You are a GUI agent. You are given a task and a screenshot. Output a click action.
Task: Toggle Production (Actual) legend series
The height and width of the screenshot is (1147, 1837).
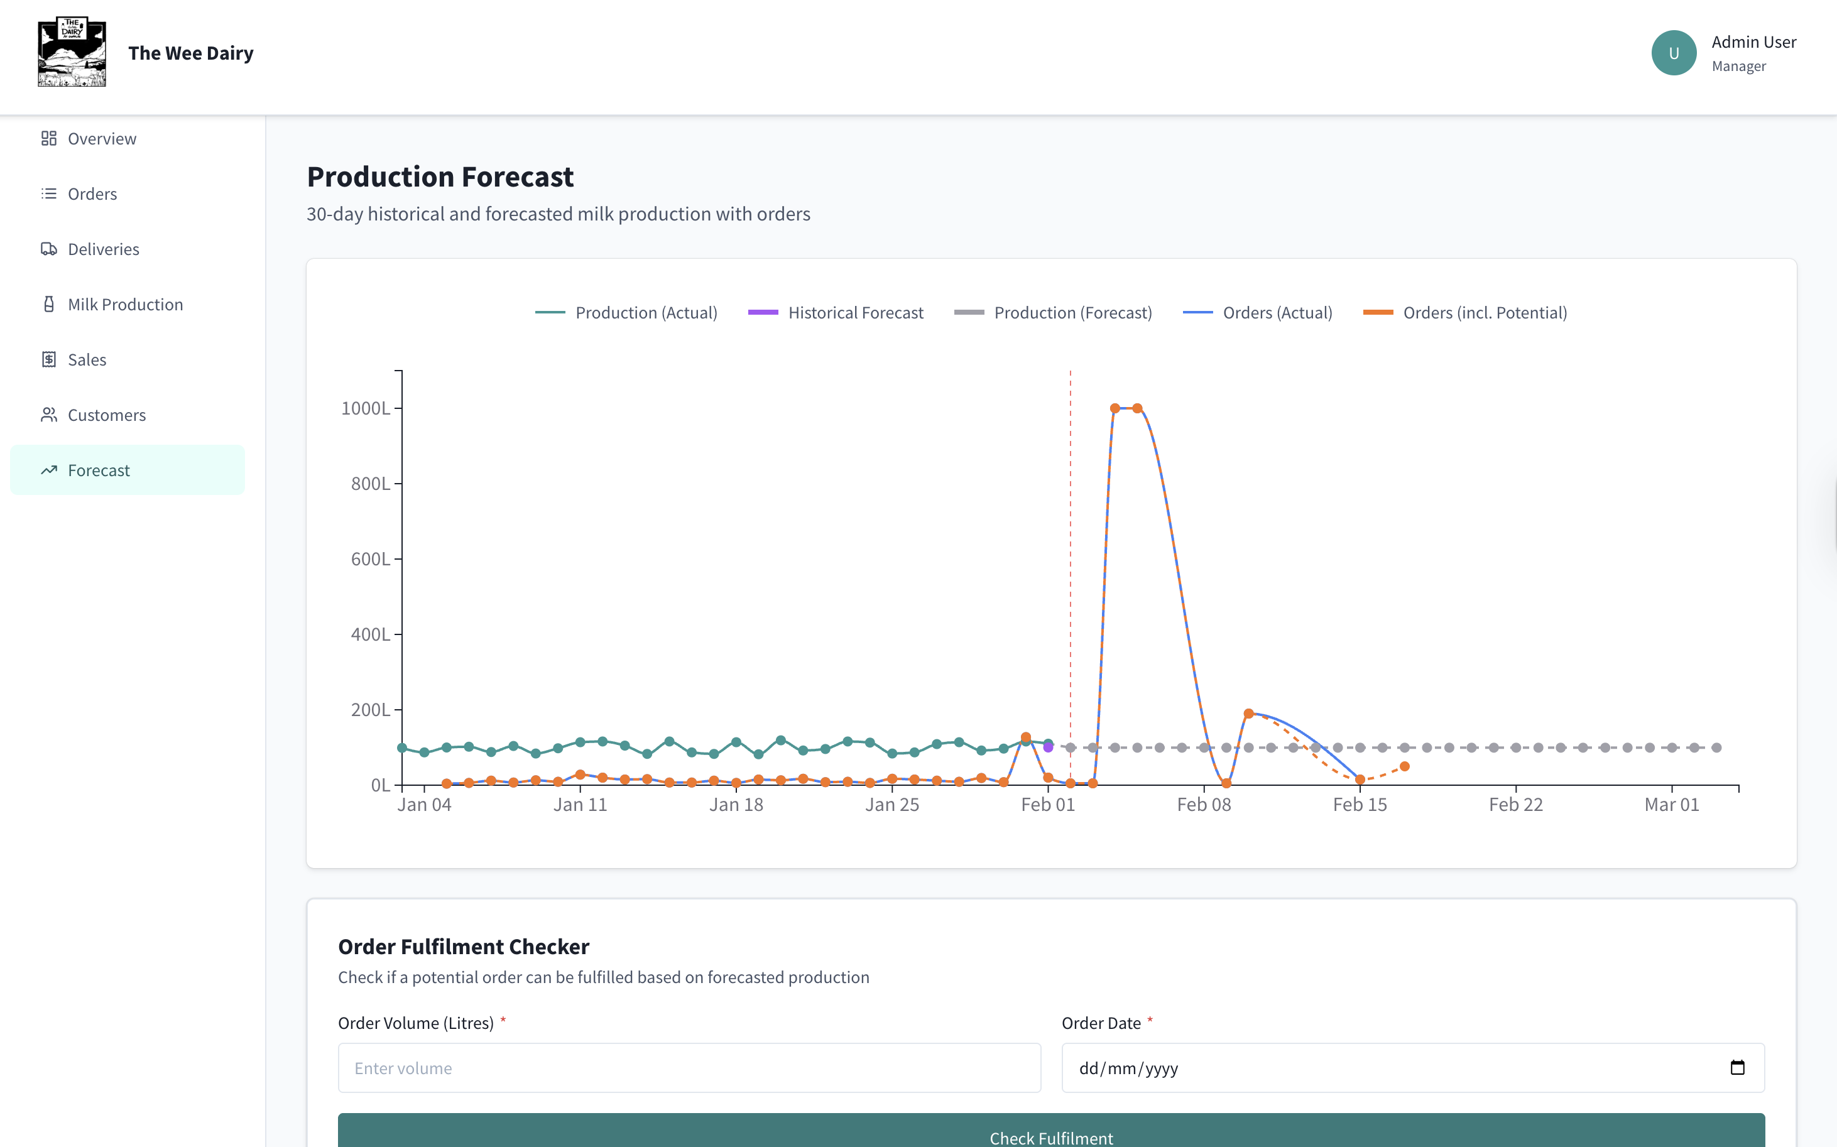coord(645,313)
